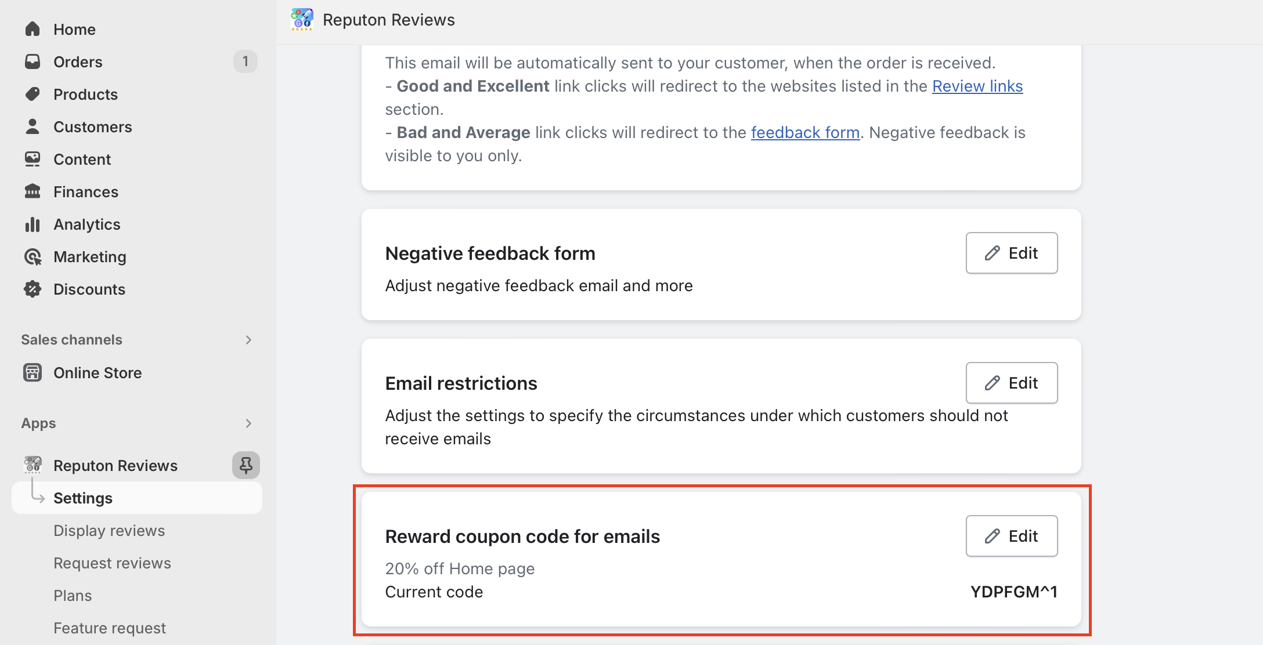1263x645 pixels.
Task: Edit the Negative feedback form
Action: [1011, 253]
